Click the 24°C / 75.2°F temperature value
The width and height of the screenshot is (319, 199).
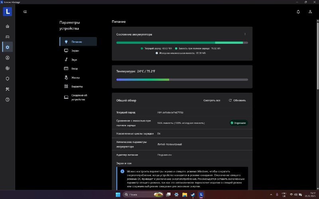(x=146, y=71)
